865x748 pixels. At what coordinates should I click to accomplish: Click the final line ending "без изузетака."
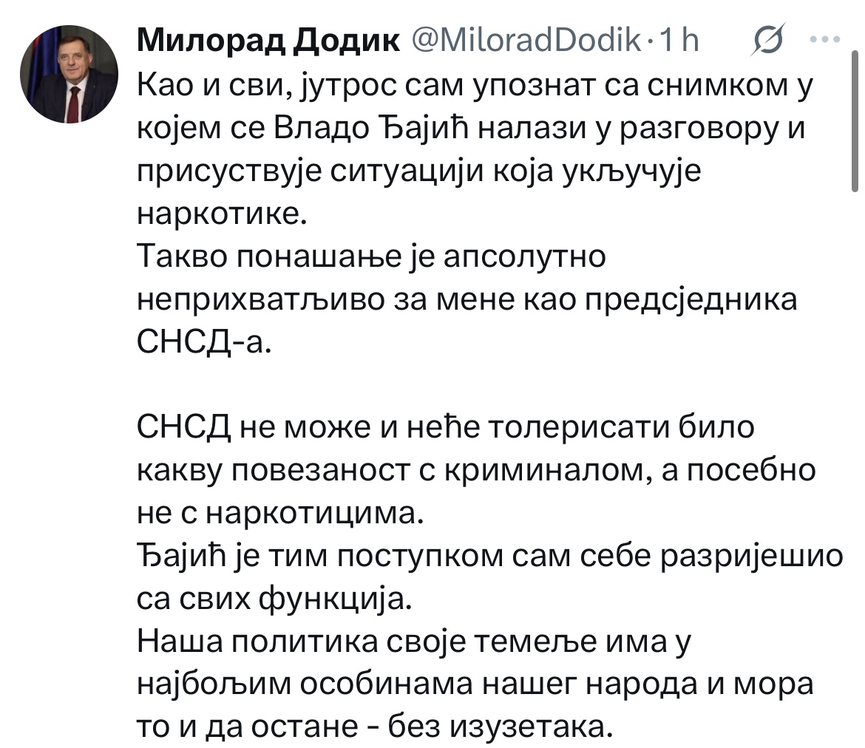376,726
